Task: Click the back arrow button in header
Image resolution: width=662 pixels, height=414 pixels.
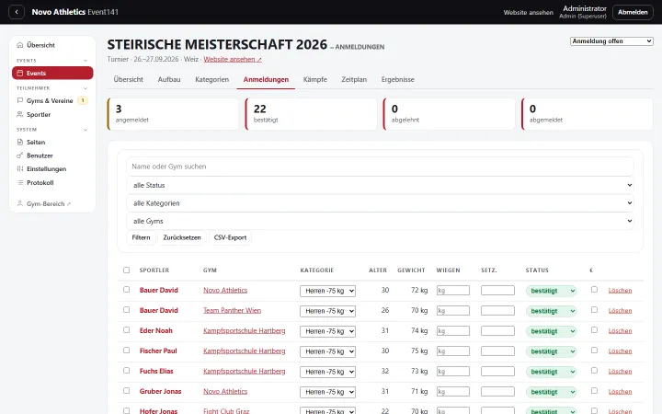Action: (17, 12)
